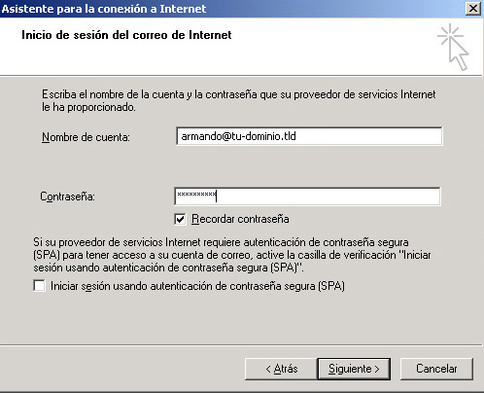Viewport: 484px width, 393px height.
Task: Go back with the Atrás button
Action: coord(281,369)
